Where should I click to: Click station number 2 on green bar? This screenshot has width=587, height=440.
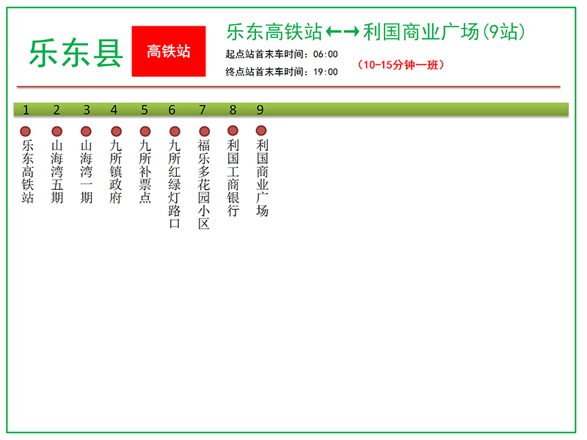tap(56, 109)
